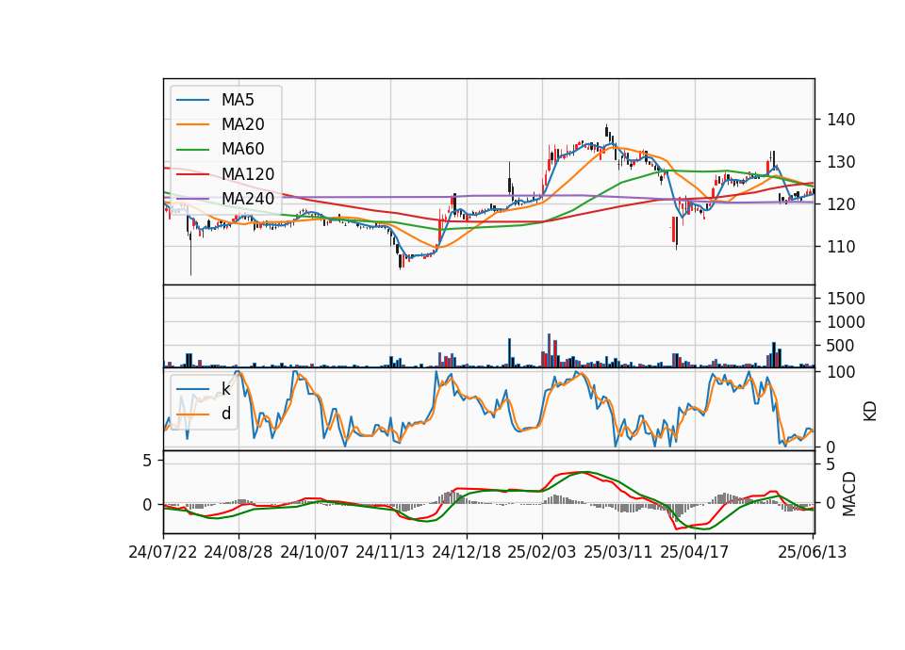This screenshot has width=905, height=650.
Task: Click the 110 price axis label
Action: click(x=841, y=247)
